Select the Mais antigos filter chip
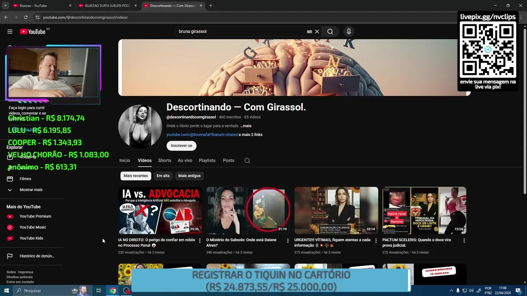 189,176
